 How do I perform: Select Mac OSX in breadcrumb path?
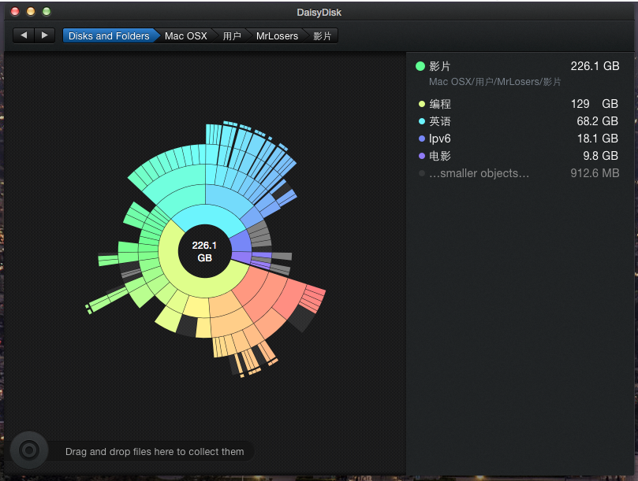click(186, 35)
